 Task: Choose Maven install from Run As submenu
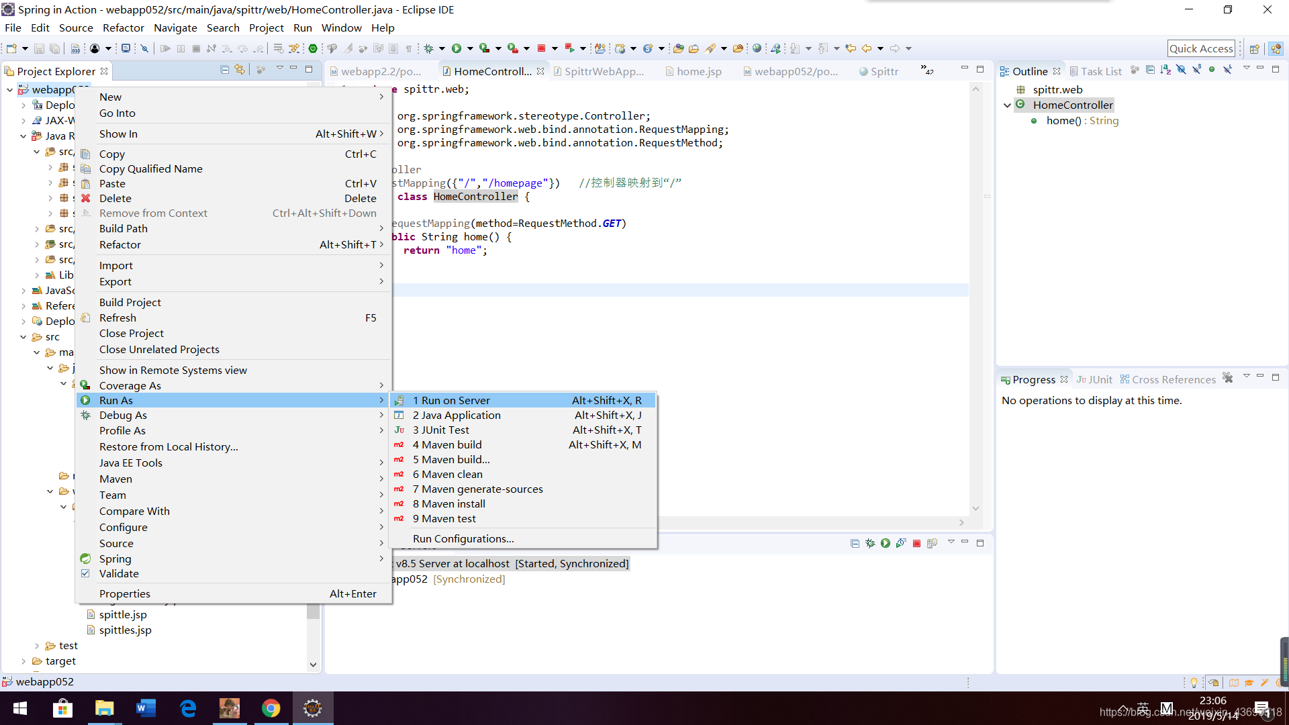pos(523,504)
